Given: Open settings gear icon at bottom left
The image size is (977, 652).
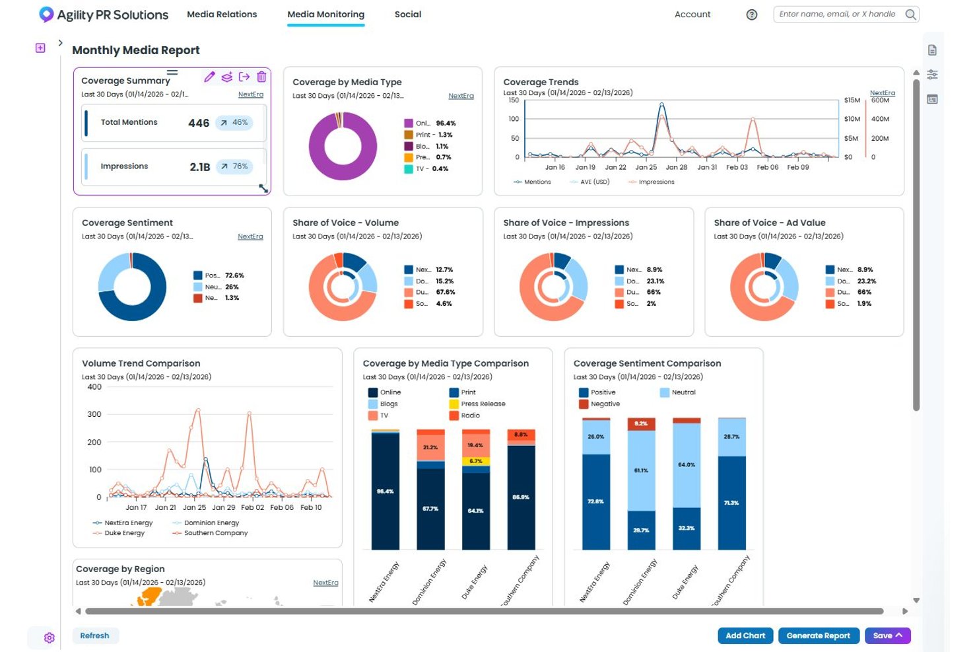Looking at the screenshot, I should pos(49,637).
